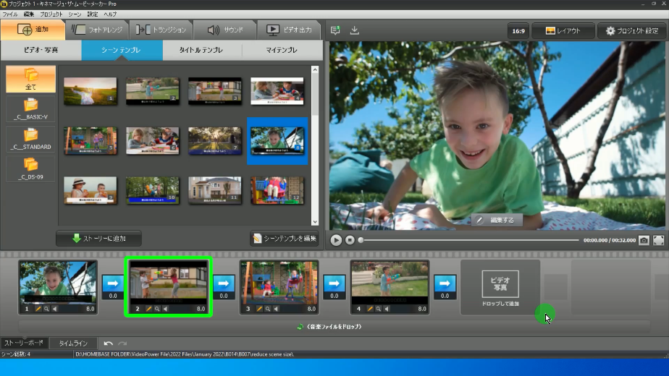669x376 pixels.
Task: Click the プロジェクト設定 button
Action: click(x=632, y=31)
